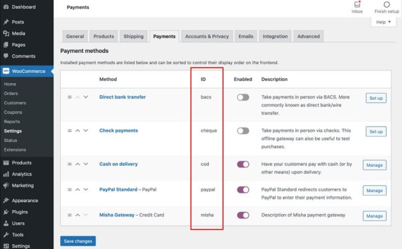Click the Media icon in sidebar
Viewport: 402px width, 249px height.
[x=6, y=33]
